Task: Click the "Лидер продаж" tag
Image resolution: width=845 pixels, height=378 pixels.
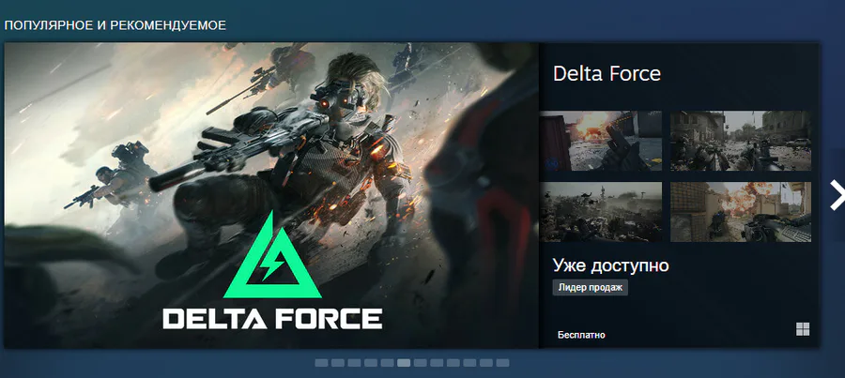Action: [x=591, y=288]
